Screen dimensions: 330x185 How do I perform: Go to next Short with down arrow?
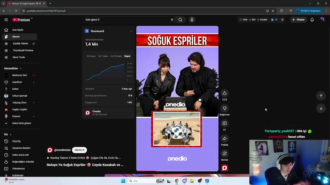pyautogui.click(x=321, y=108)
